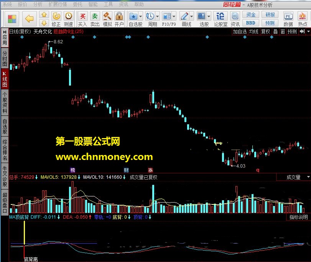The height and width of the screenshot is (262, 311).
Task: Open the 扩展行情 menu
Action: click(58, 4)
